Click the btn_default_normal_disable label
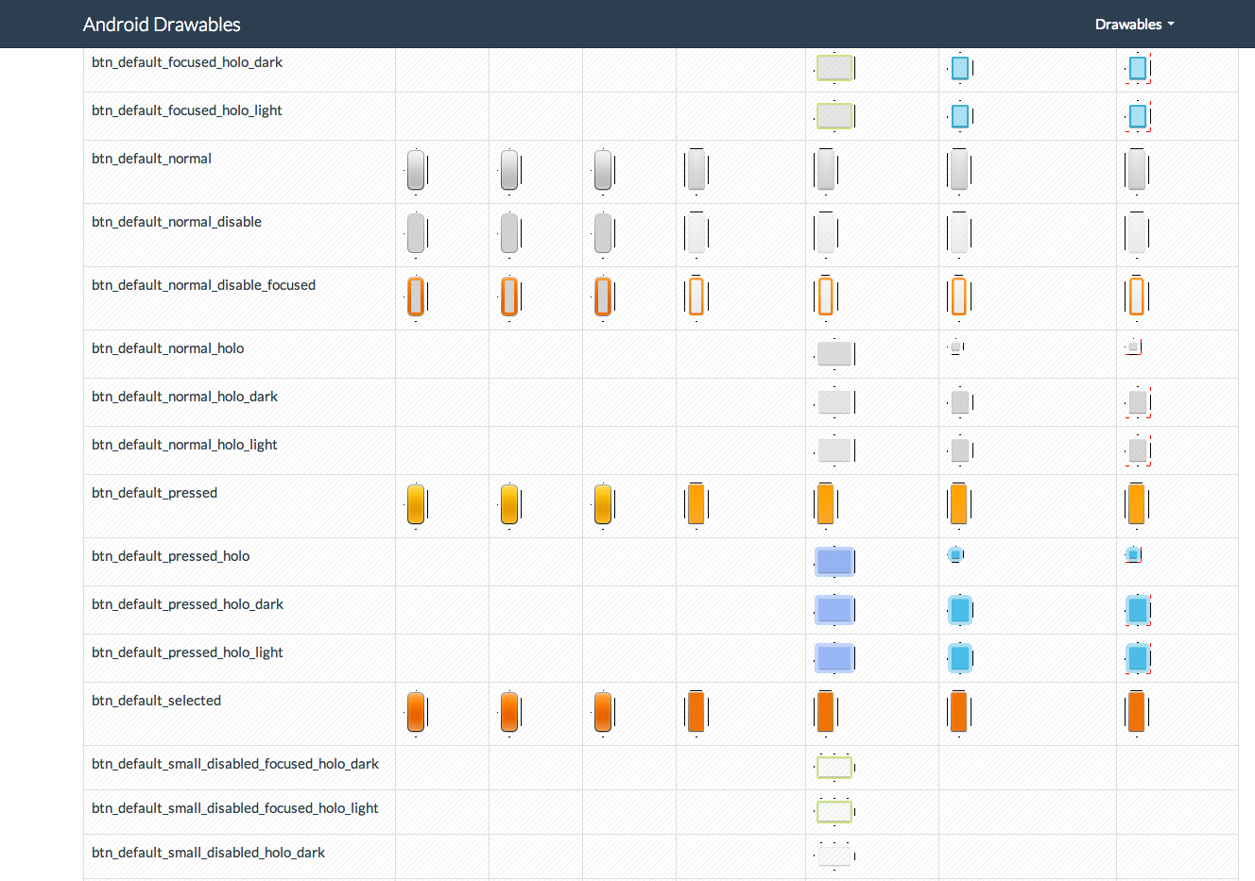The height and width of the screenshot is (881, 1255). (177, 221)
